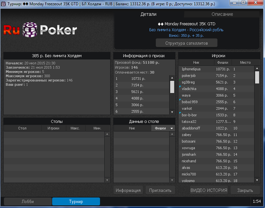Open the Описание tab
The height and width of the screenshot is (208, 265).
(x=222, y=14)
